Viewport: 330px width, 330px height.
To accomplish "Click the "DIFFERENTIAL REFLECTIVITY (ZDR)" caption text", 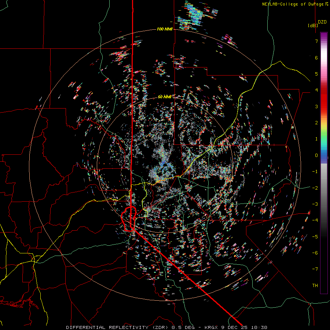I will pyautogui.click(x=117, y=327).
